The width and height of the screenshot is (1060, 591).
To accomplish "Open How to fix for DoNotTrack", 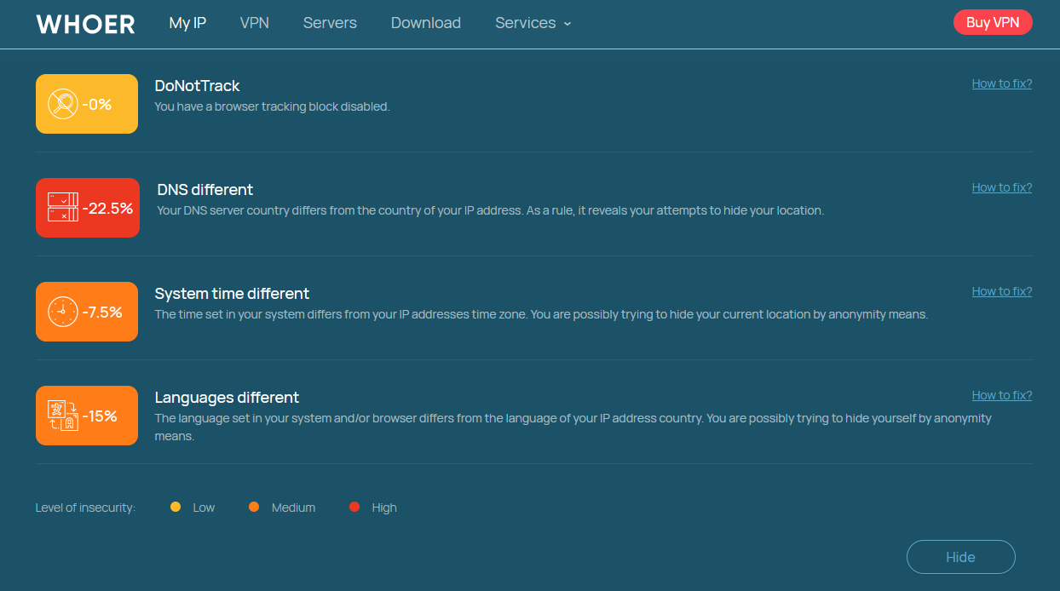I will coord(1002,83).
